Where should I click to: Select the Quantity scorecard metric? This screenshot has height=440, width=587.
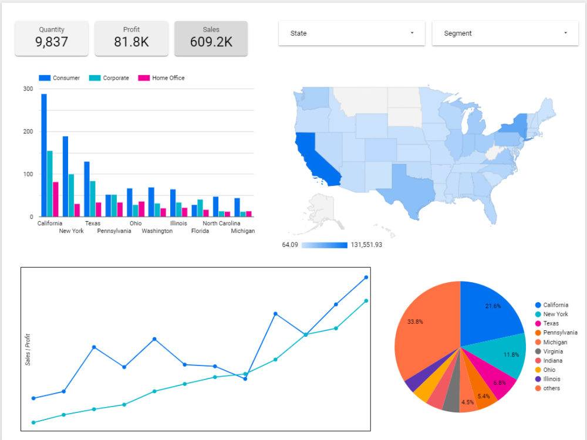coord(51,38)
